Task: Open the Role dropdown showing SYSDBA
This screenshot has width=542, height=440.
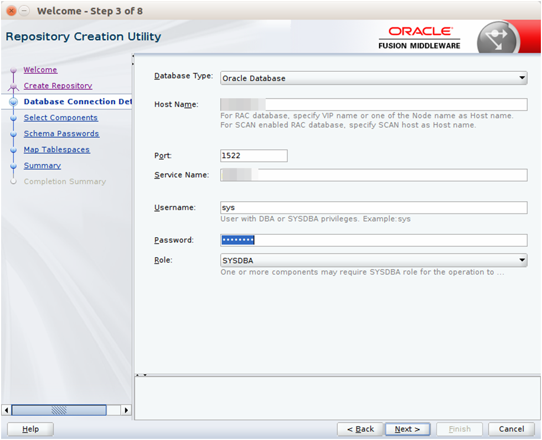Action: pyautogui.click(x=373, y=260)
